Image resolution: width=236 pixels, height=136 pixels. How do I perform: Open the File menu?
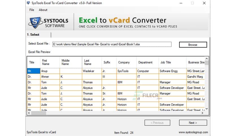[32, 10]
